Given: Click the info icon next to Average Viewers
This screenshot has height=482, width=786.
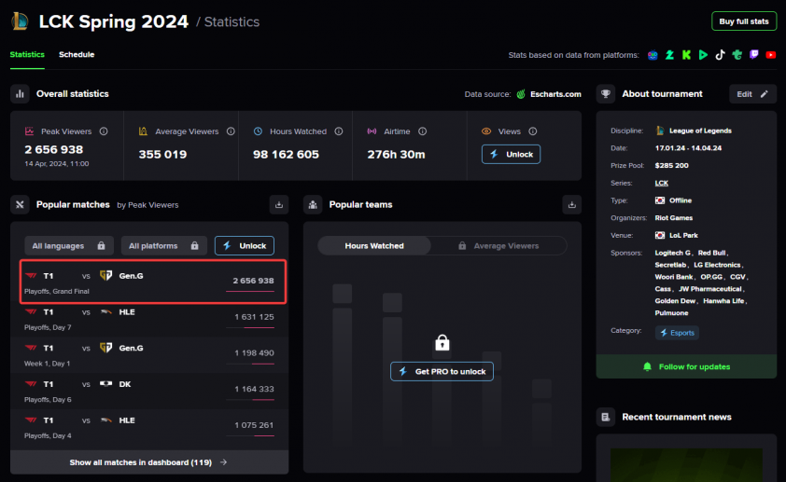Looking at the screenshot, I should click(231, 131).
